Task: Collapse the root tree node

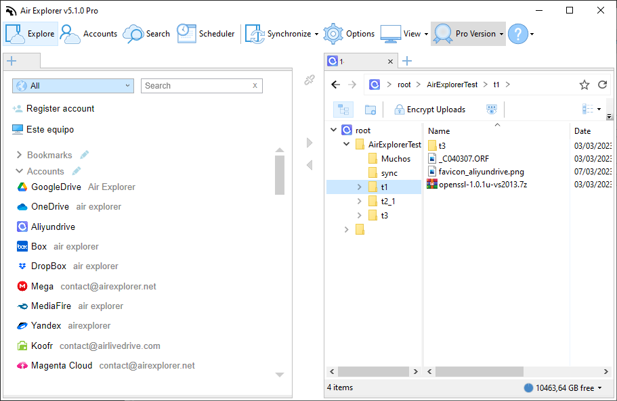Action: click(333, 130)
